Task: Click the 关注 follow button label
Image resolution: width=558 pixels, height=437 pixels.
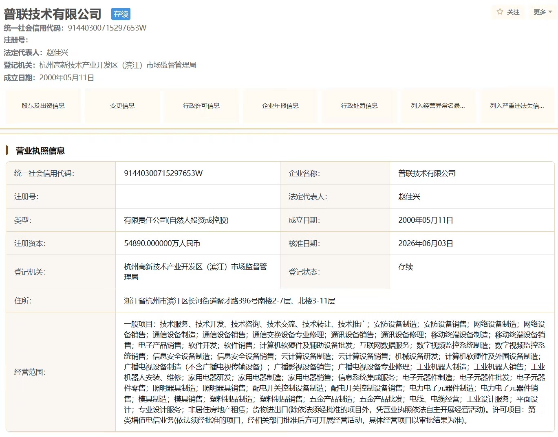Action: (513, 12)
